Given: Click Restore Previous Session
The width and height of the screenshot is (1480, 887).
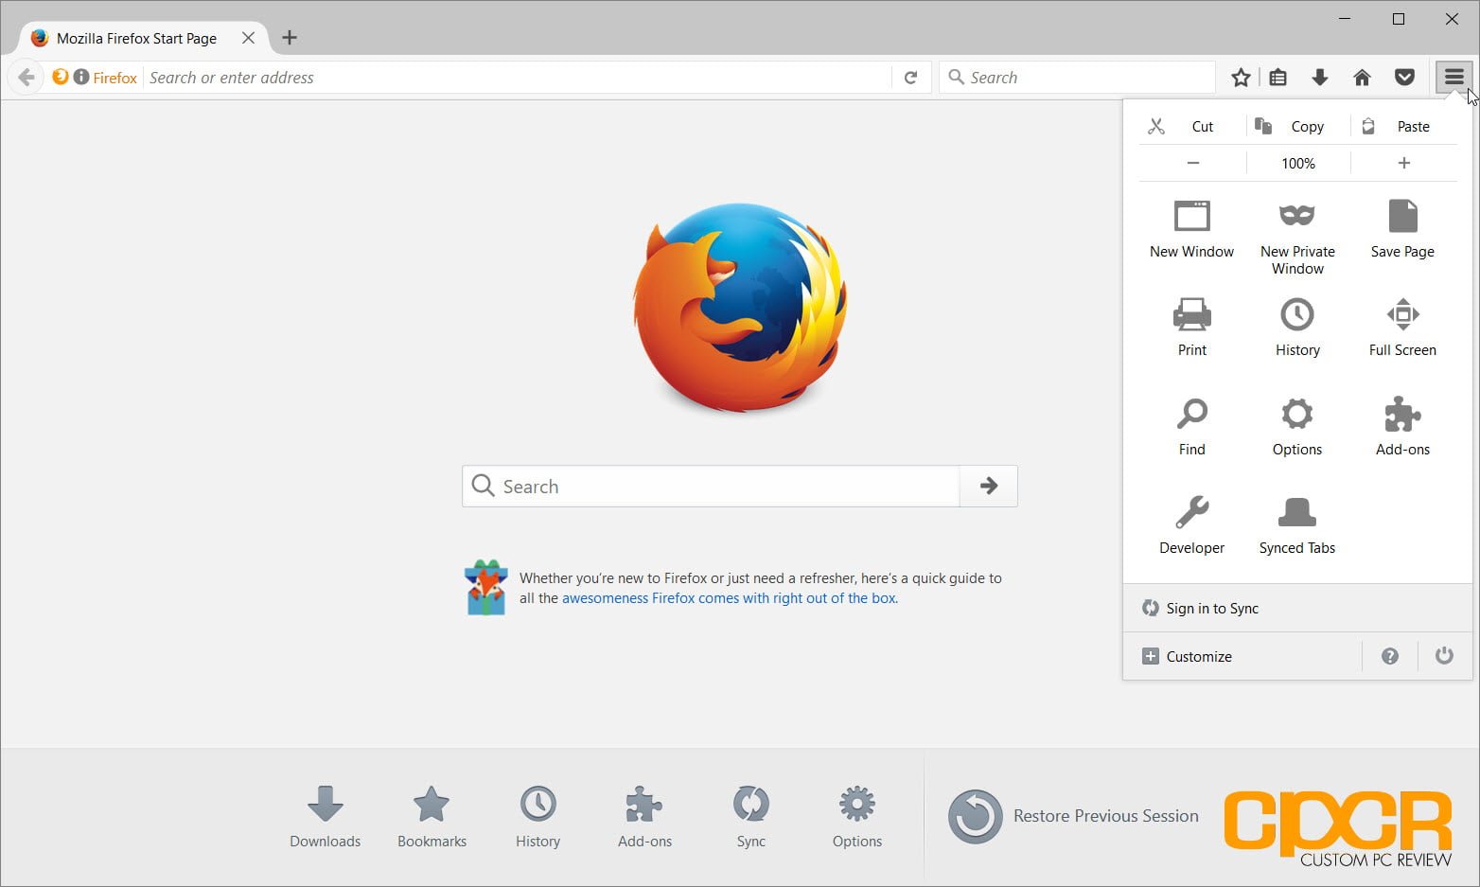Looking at the screenshot, I should [x=1073, y=816].
